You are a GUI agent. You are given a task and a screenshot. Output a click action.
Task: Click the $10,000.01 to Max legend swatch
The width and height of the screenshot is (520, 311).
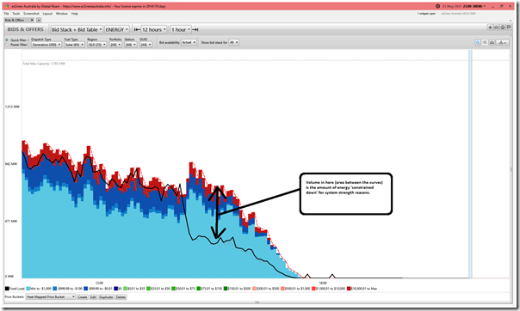(x=349, y=289)
